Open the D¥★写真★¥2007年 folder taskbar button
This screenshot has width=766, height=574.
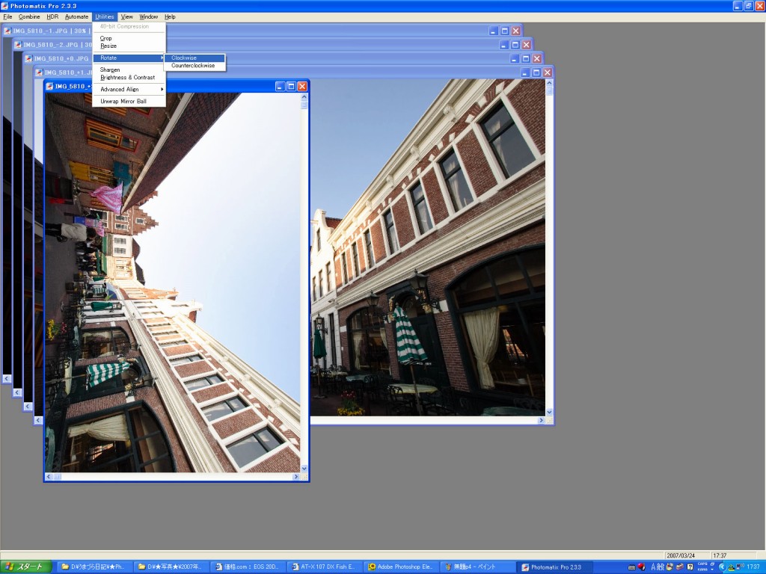[x=171, y=567]
